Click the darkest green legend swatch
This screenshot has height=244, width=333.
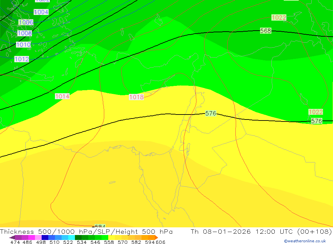(x=78, y=237)
